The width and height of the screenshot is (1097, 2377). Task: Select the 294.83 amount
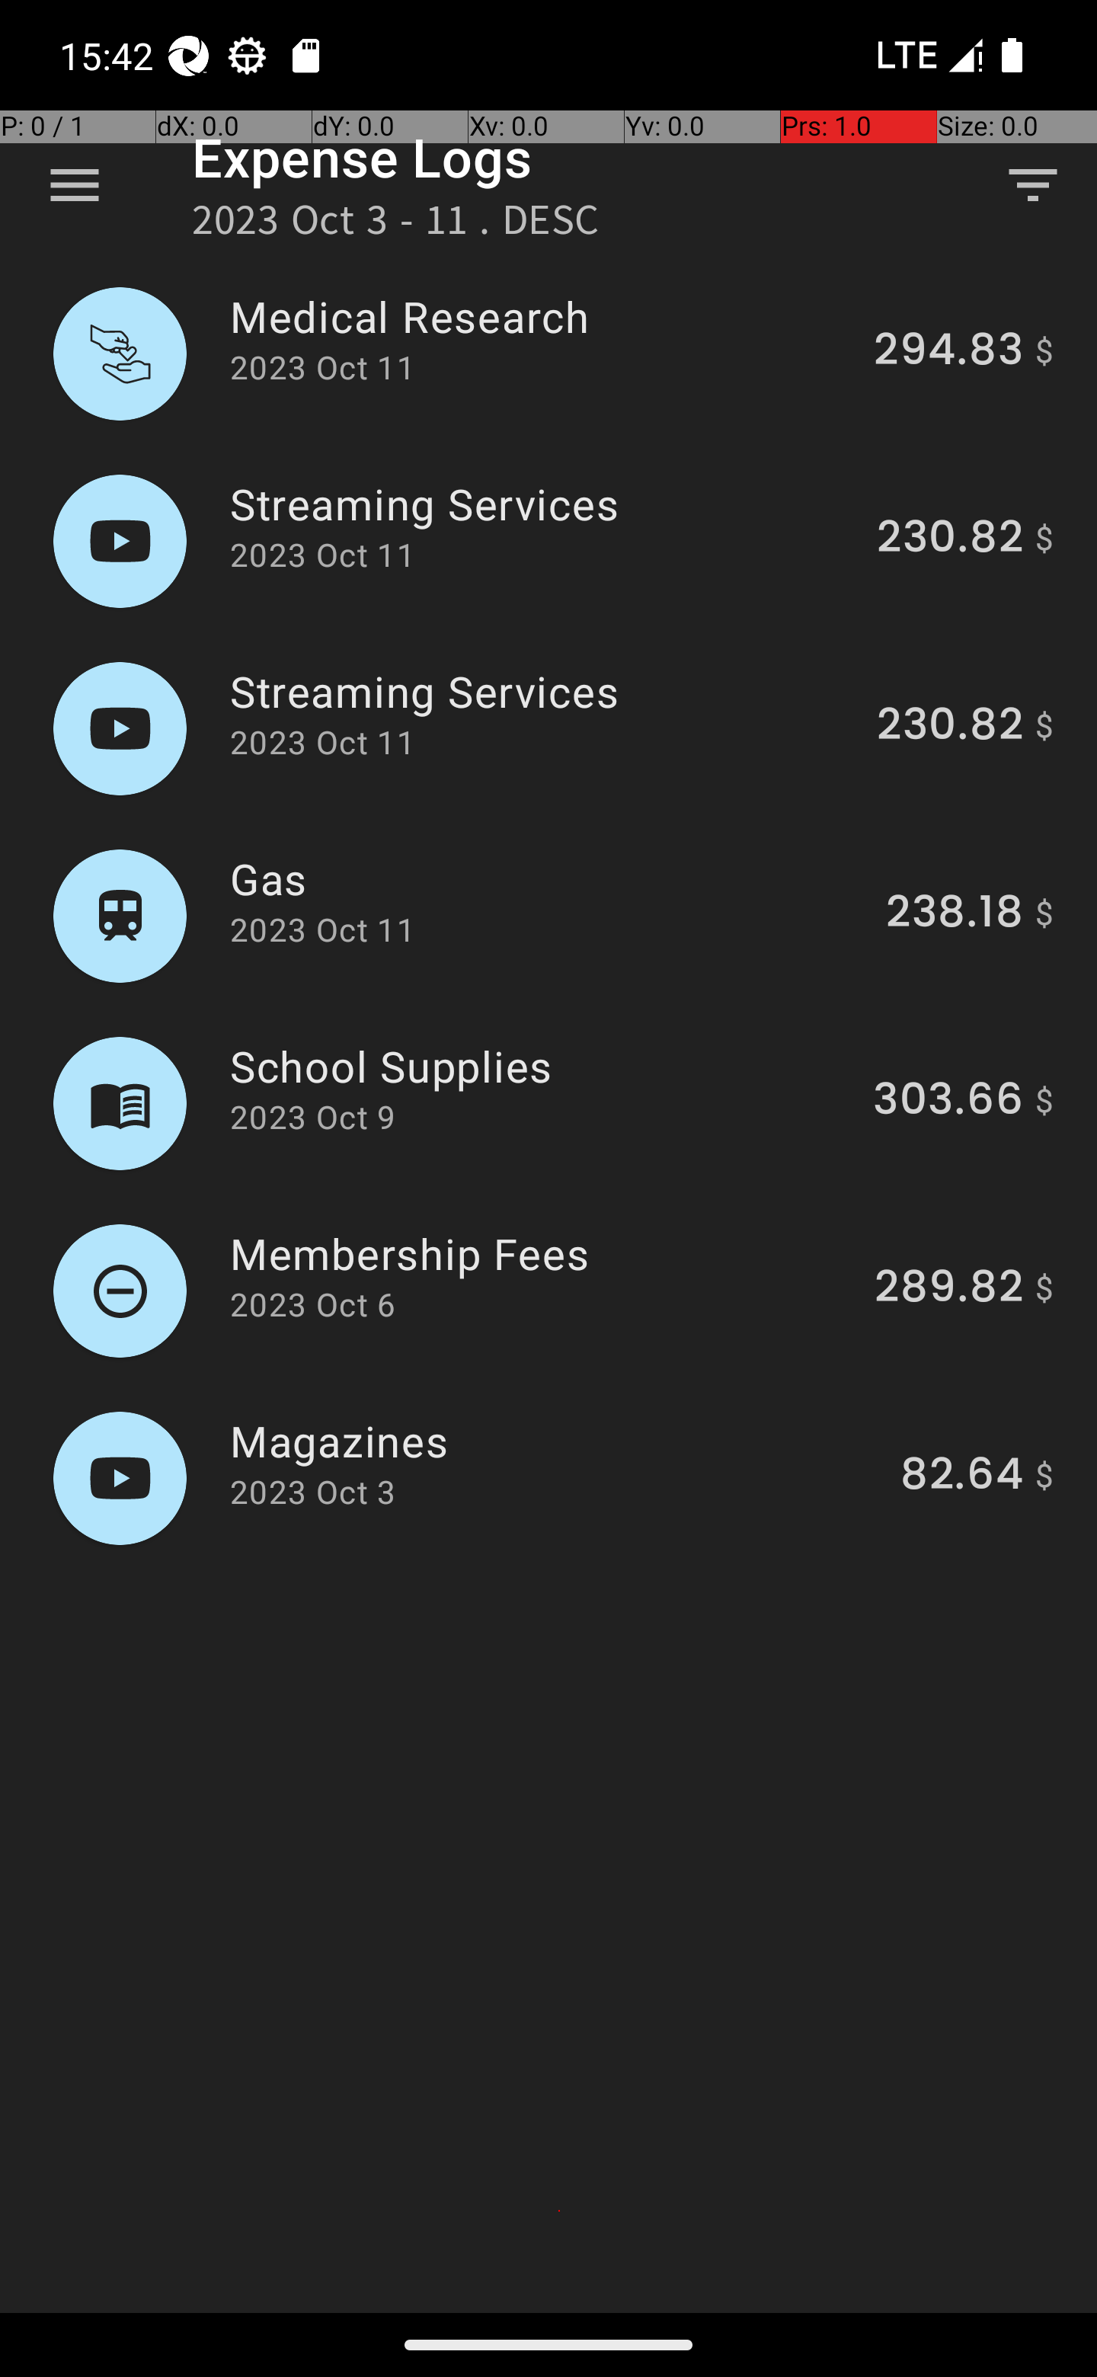(948, 349)
